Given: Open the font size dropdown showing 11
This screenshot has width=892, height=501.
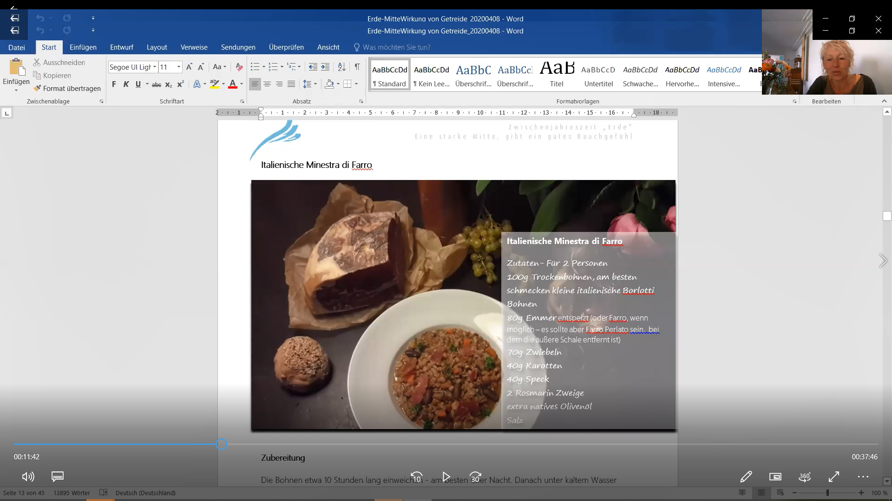Looking at the screenshot, I should (x=179, y=67).
